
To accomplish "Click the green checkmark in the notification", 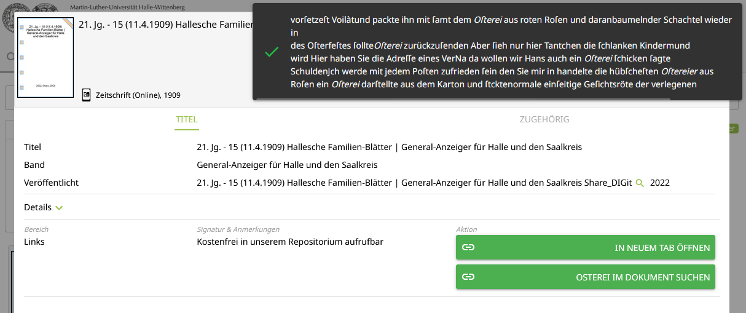I will pos(272,53).
